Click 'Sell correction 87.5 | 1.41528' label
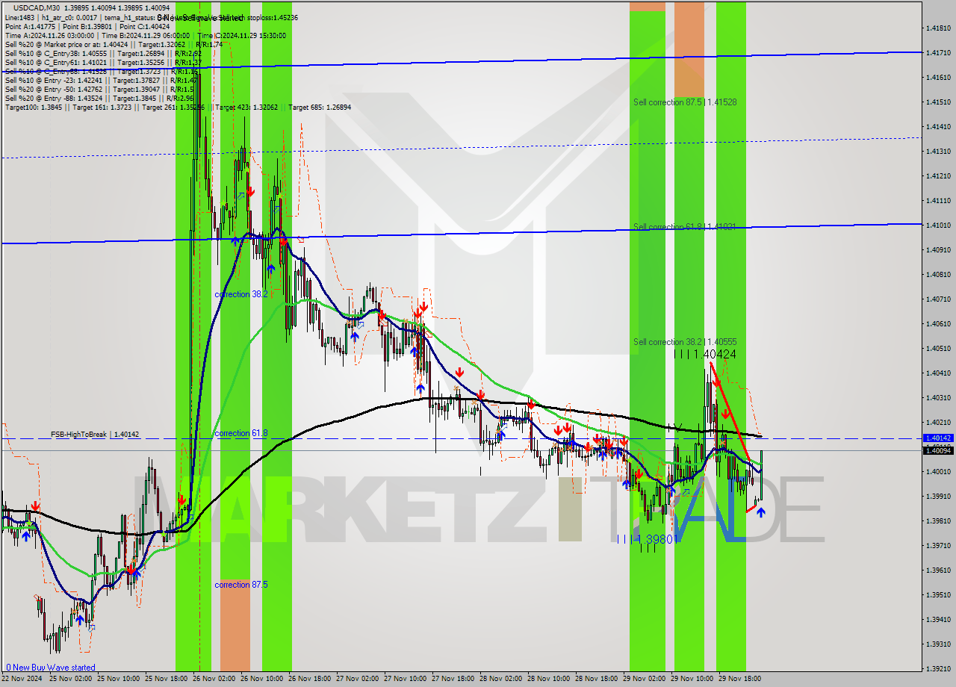 [685, 102]
